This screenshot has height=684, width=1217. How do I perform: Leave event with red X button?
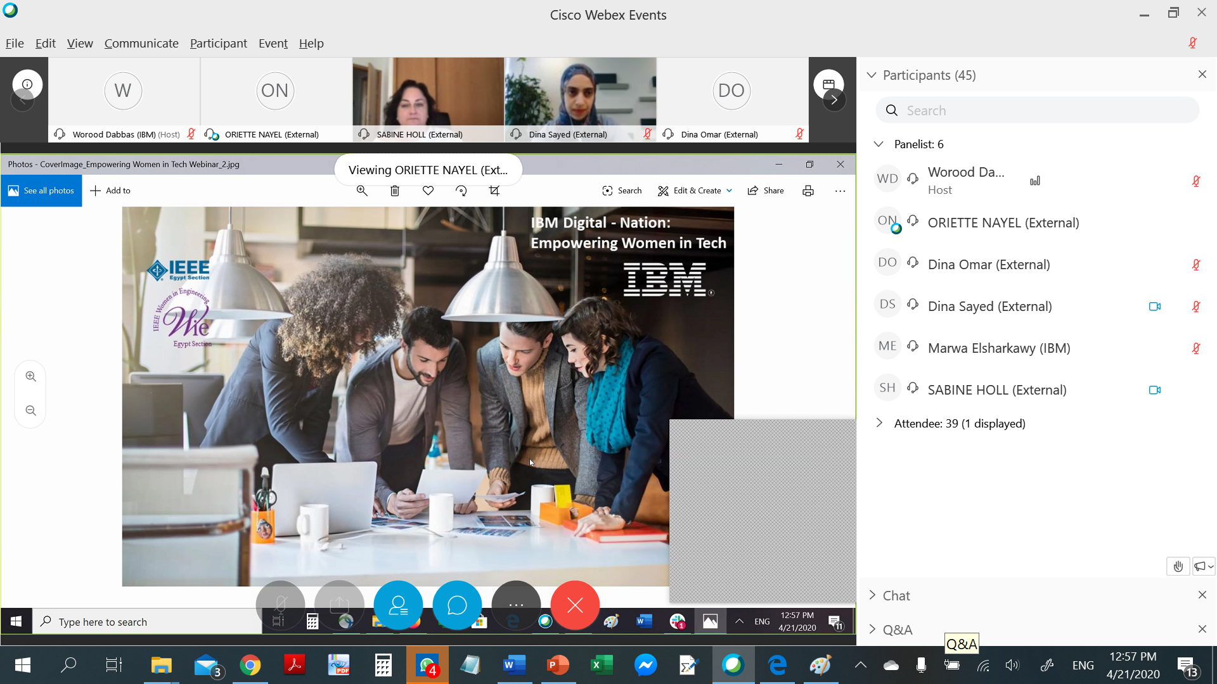[x=575, y=605]
